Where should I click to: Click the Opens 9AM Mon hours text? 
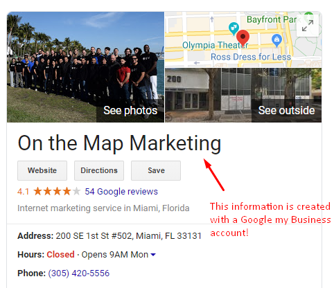coord(115,255)
